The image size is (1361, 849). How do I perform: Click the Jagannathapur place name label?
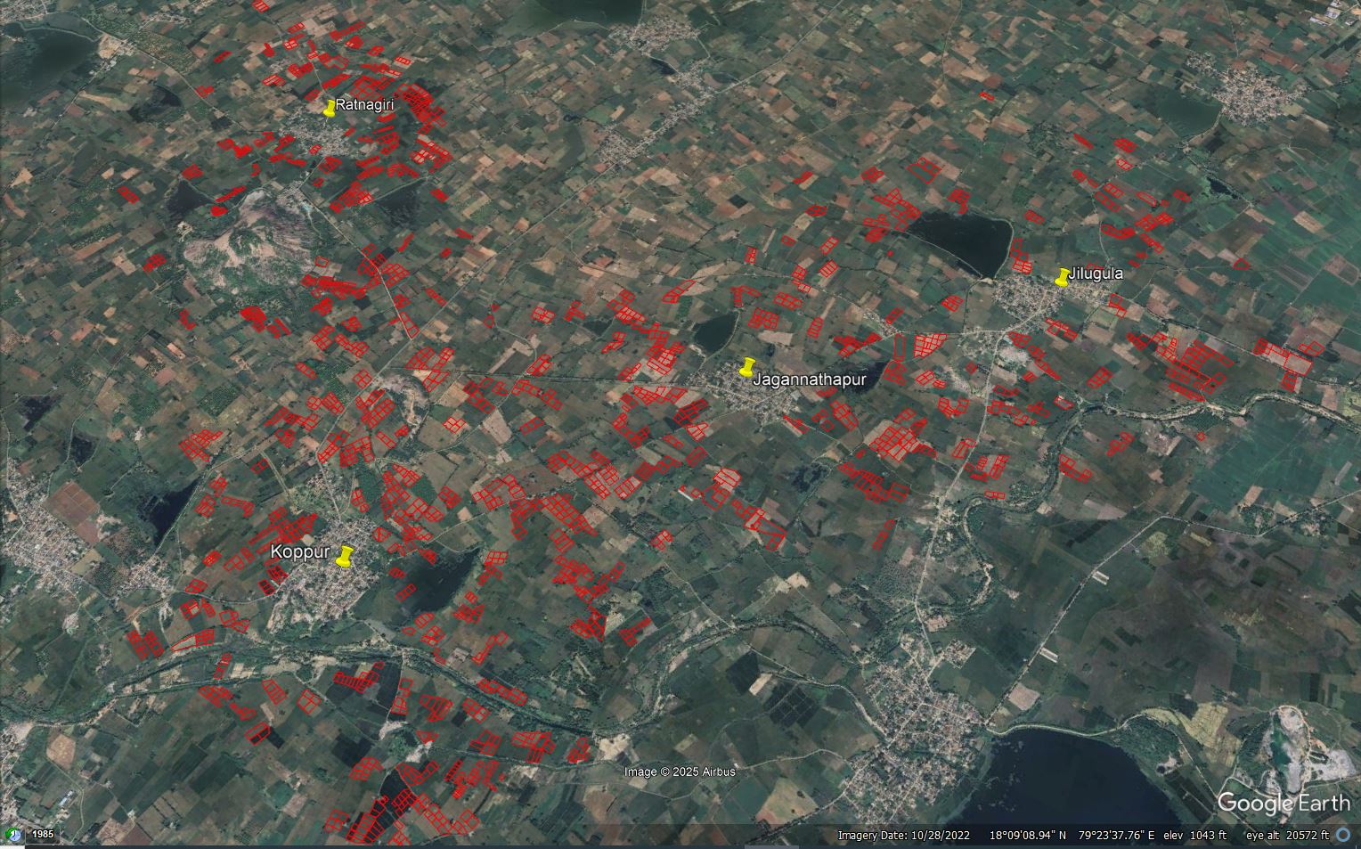[x=810, y=379]
